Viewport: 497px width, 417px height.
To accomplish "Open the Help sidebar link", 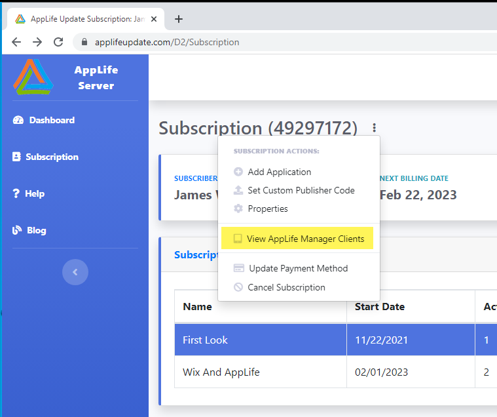I will coord(29,193).
